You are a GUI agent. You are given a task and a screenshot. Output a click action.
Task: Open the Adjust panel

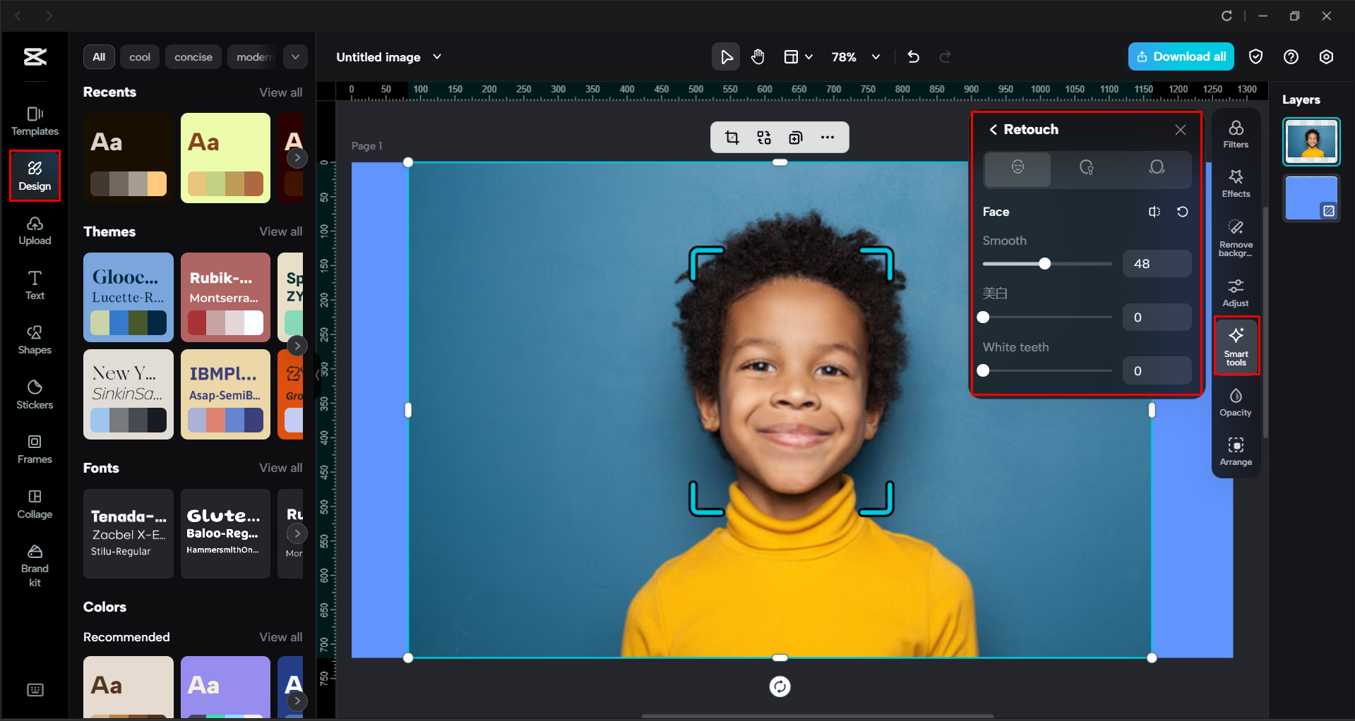1236,291
